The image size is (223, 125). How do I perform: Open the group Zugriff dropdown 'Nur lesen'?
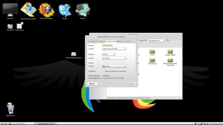coord(114,58)
